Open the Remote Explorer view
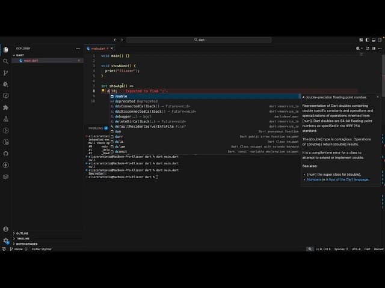This screenshot has width=385, height=288. [x=5, y=96]
